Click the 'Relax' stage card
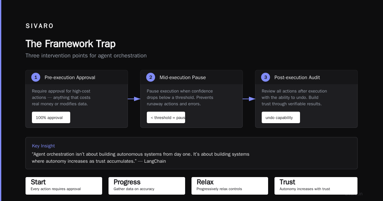383x201 pixels. [x=230, y=186]
